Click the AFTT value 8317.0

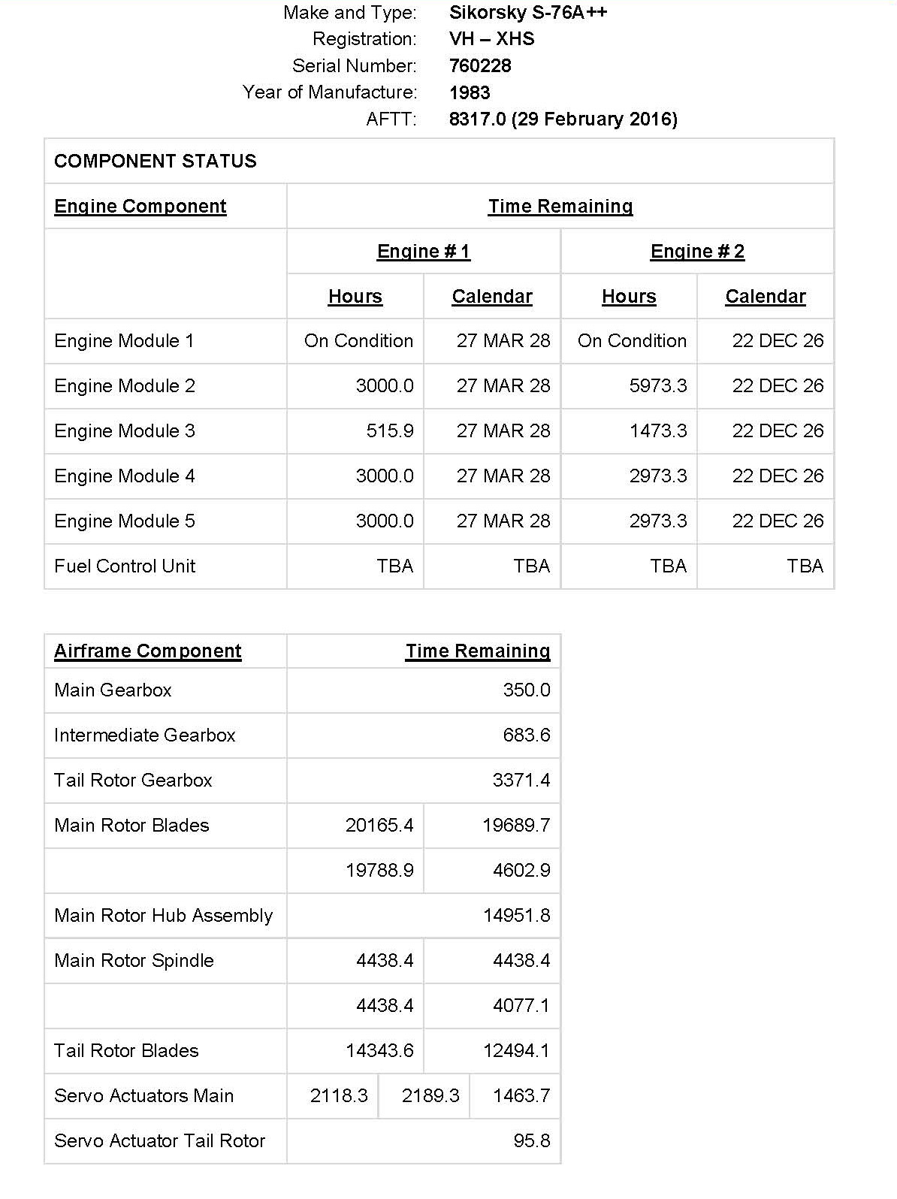click(x=478, y=119)
